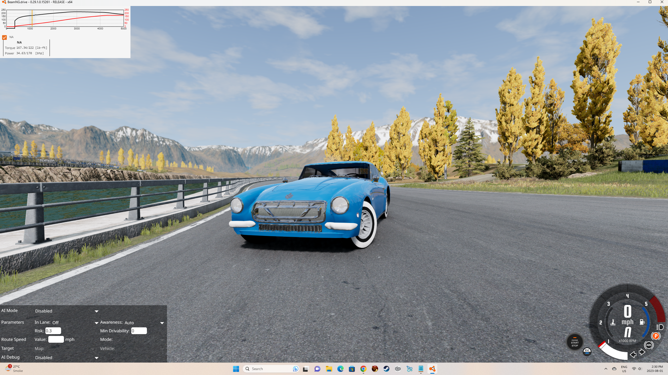The image size is (668, 375).
Task: Open the Awareness dropdown set to Auto
Action: 144,322
